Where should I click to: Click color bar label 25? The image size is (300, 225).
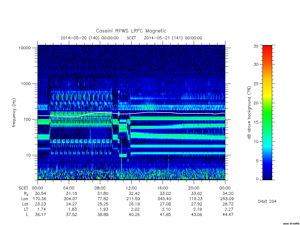256,84
